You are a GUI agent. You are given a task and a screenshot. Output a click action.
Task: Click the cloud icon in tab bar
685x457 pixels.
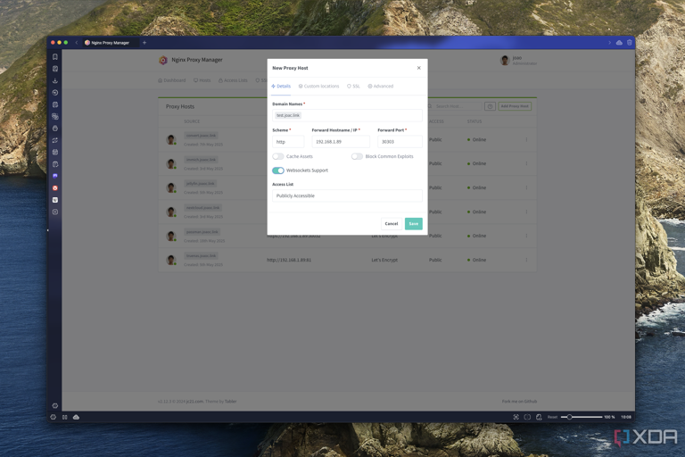(x=619, y=43)
